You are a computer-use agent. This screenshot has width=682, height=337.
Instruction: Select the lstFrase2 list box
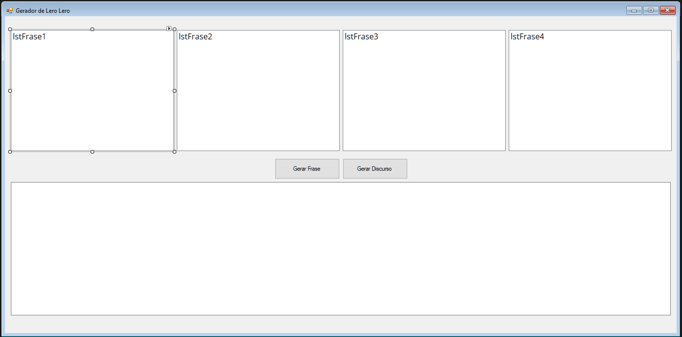pyautogui.click(x=258, y=91)
